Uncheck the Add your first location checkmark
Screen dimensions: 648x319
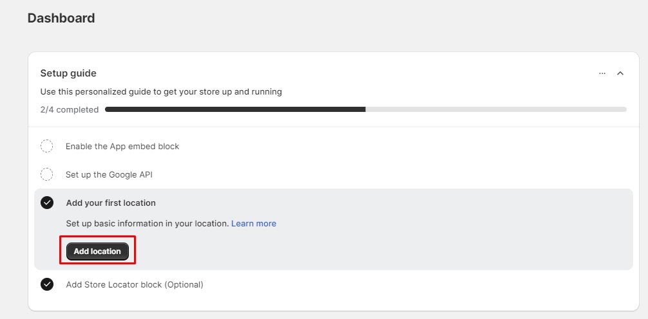tap(47, 203)
